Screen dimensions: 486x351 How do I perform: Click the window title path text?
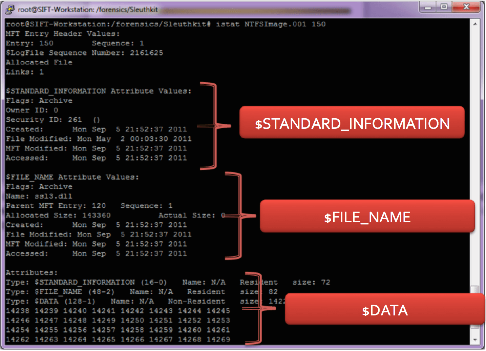click(x=88, y=9)
